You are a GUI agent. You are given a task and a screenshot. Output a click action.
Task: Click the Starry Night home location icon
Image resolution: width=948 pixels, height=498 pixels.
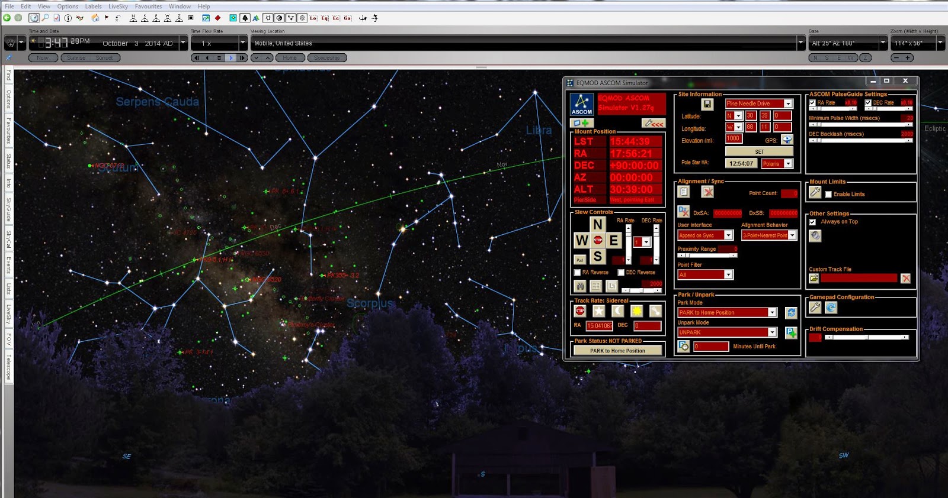click(x=95, y=18)
